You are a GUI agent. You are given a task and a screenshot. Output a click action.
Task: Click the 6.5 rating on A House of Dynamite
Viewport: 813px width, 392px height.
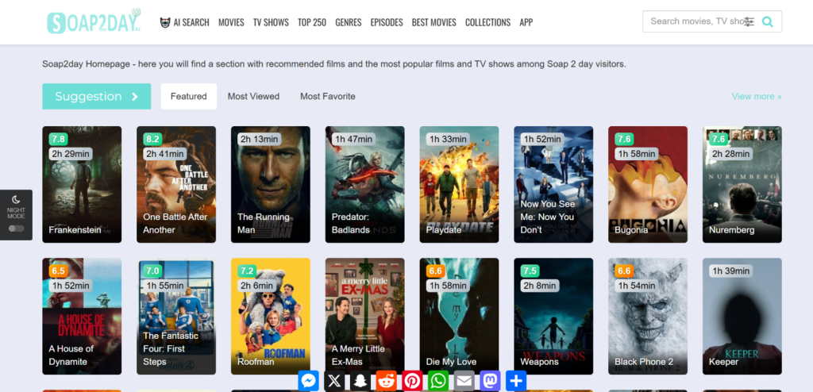(59, 271)
